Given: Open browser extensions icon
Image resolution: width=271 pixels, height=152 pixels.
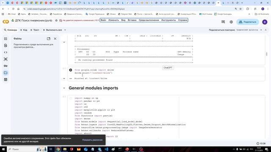Looking at the screenshot, I should 247,9.
